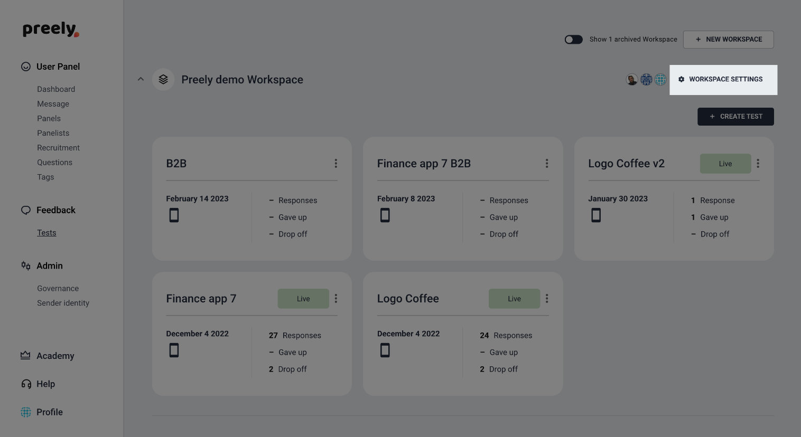Open Logo Coffee card kebab menu

(x=547, y=299)
